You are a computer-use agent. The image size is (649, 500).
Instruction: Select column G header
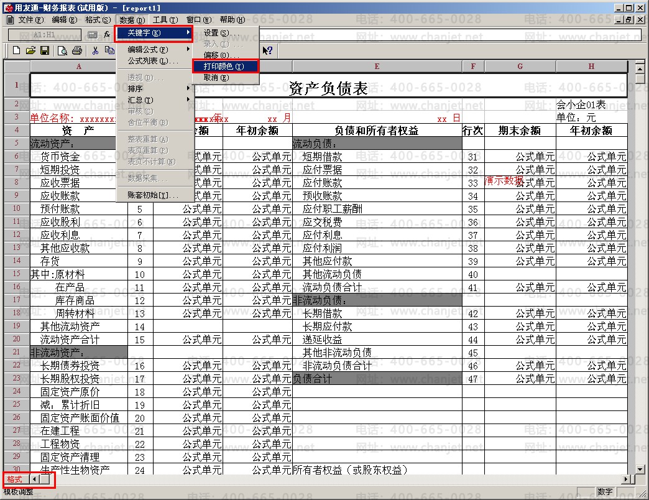(520, 66)
